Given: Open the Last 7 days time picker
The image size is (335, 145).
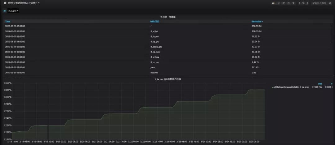Looking at the screenshot, I should click(x=319, y=3).
